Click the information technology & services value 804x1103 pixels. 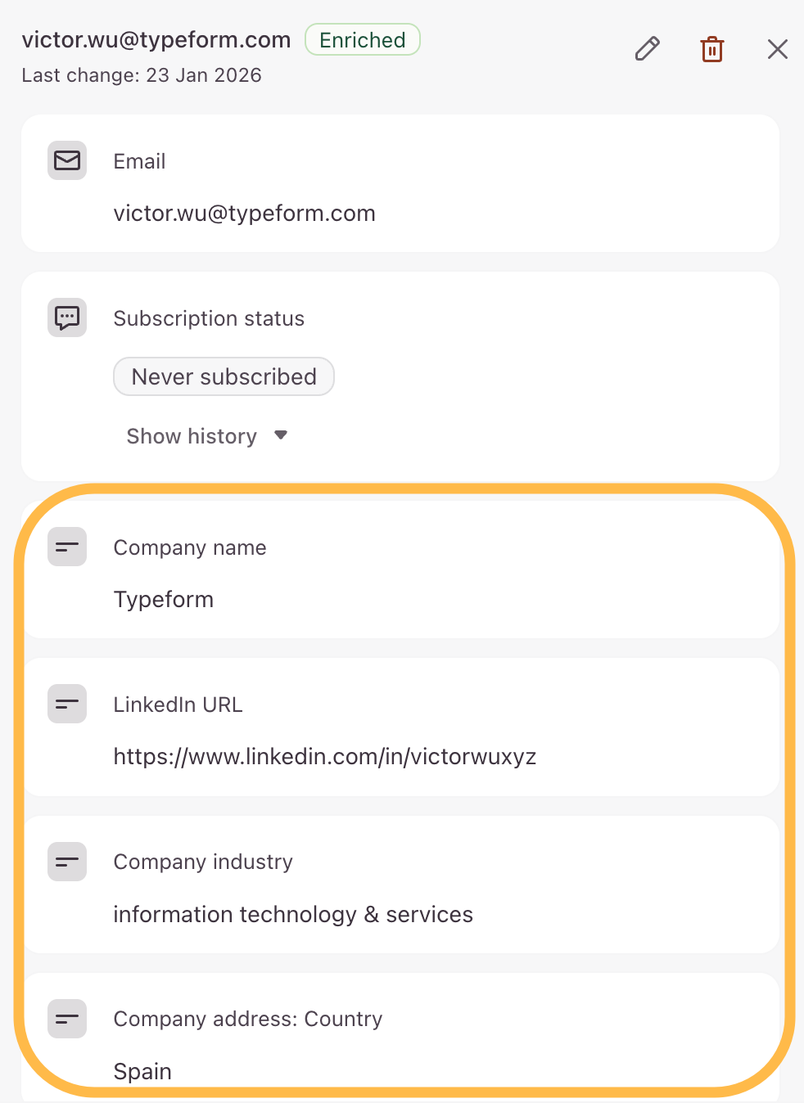tap(292, 914)
